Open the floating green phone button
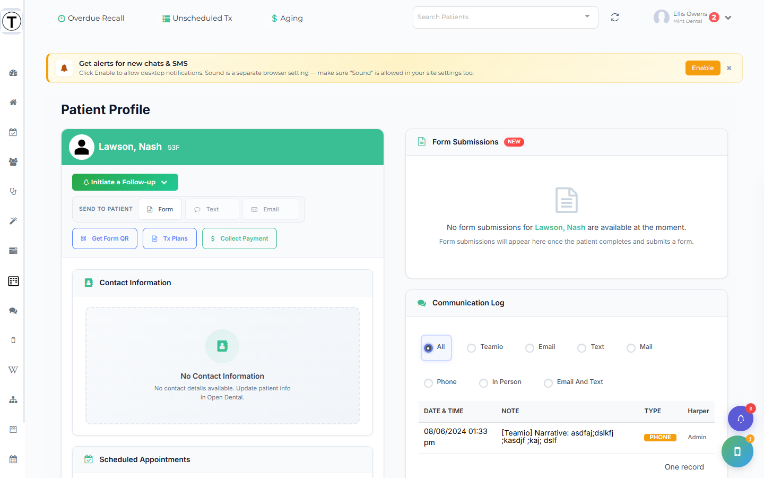Image resolution: width=764 pixels, height=478 pixels. pyautogui.click(x=737, y=451)
